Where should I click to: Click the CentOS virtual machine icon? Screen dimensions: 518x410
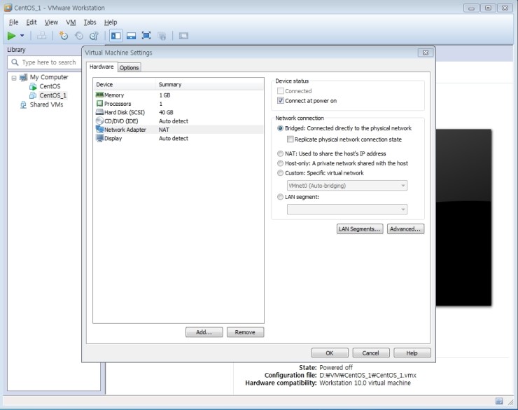tap(33, 87)
